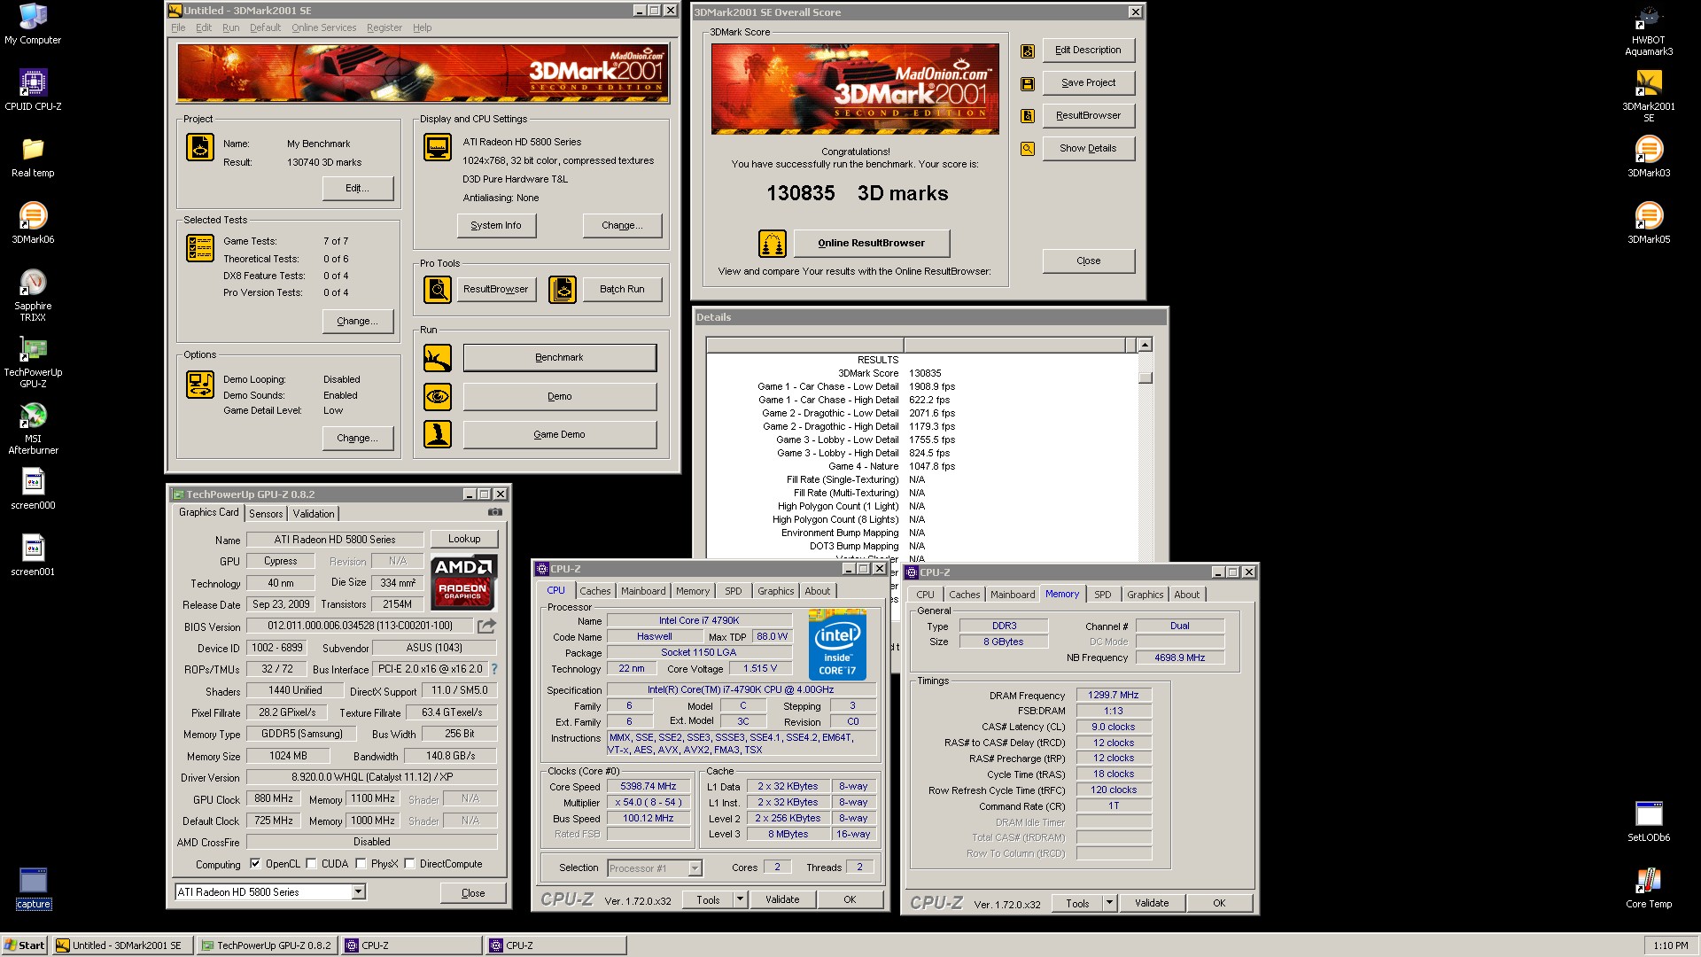Open the GPU selection dropdown in GPU-Z
Image resolution: width=1701 pixels, height=957 pixels.
pos(359,892)
